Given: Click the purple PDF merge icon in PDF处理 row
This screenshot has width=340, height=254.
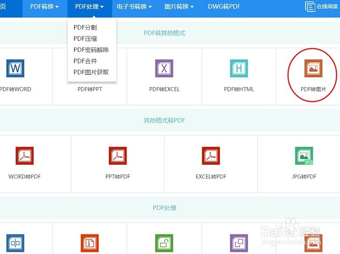Looking at the screenshot, I should pos(239,243).
